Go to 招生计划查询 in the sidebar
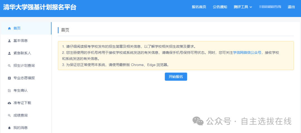The image size is (301, 133). point(26,66)
